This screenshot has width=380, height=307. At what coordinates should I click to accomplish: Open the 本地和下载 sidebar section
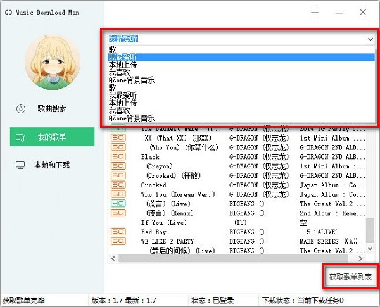[x=52, y=165]
